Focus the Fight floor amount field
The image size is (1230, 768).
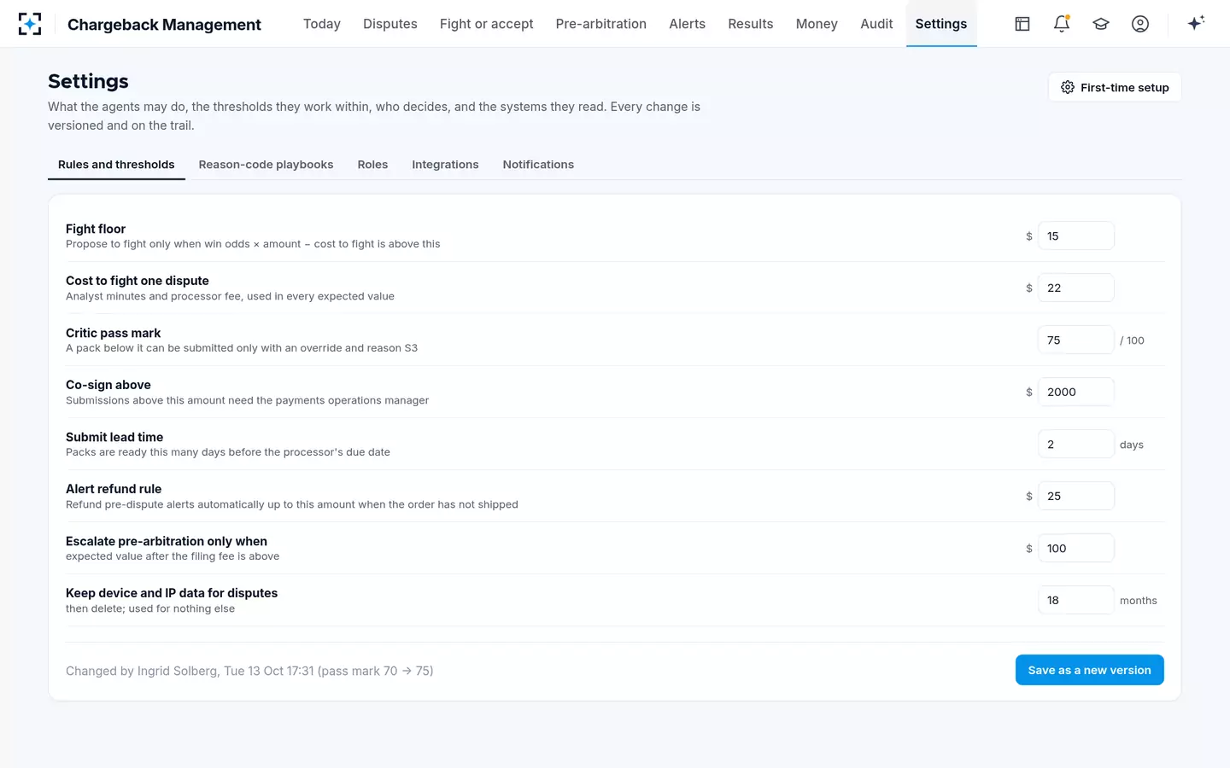point(1075,236)
